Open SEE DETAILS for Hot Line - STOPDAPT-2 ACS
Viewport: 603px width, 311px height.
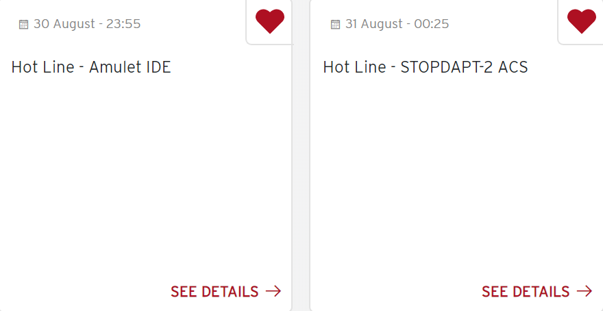point(526,292)
